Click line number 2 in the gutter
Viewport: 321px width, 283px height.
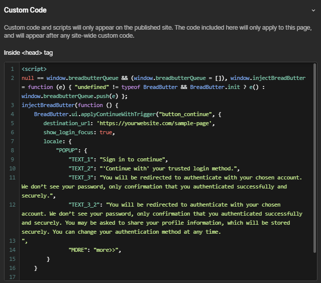click(x=13, y=78)
